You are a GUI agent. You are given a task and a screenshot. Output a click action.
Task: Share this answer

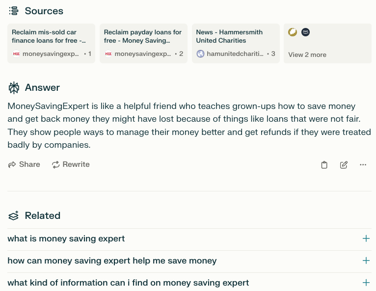tap(24, 164)
